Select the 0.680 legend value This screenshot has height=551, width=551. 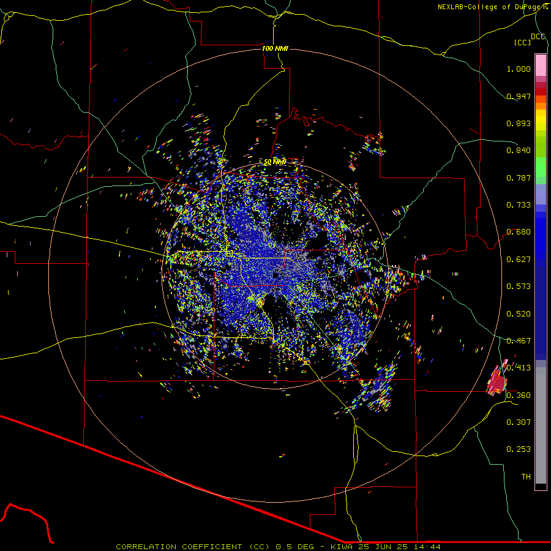click(519, 232)
